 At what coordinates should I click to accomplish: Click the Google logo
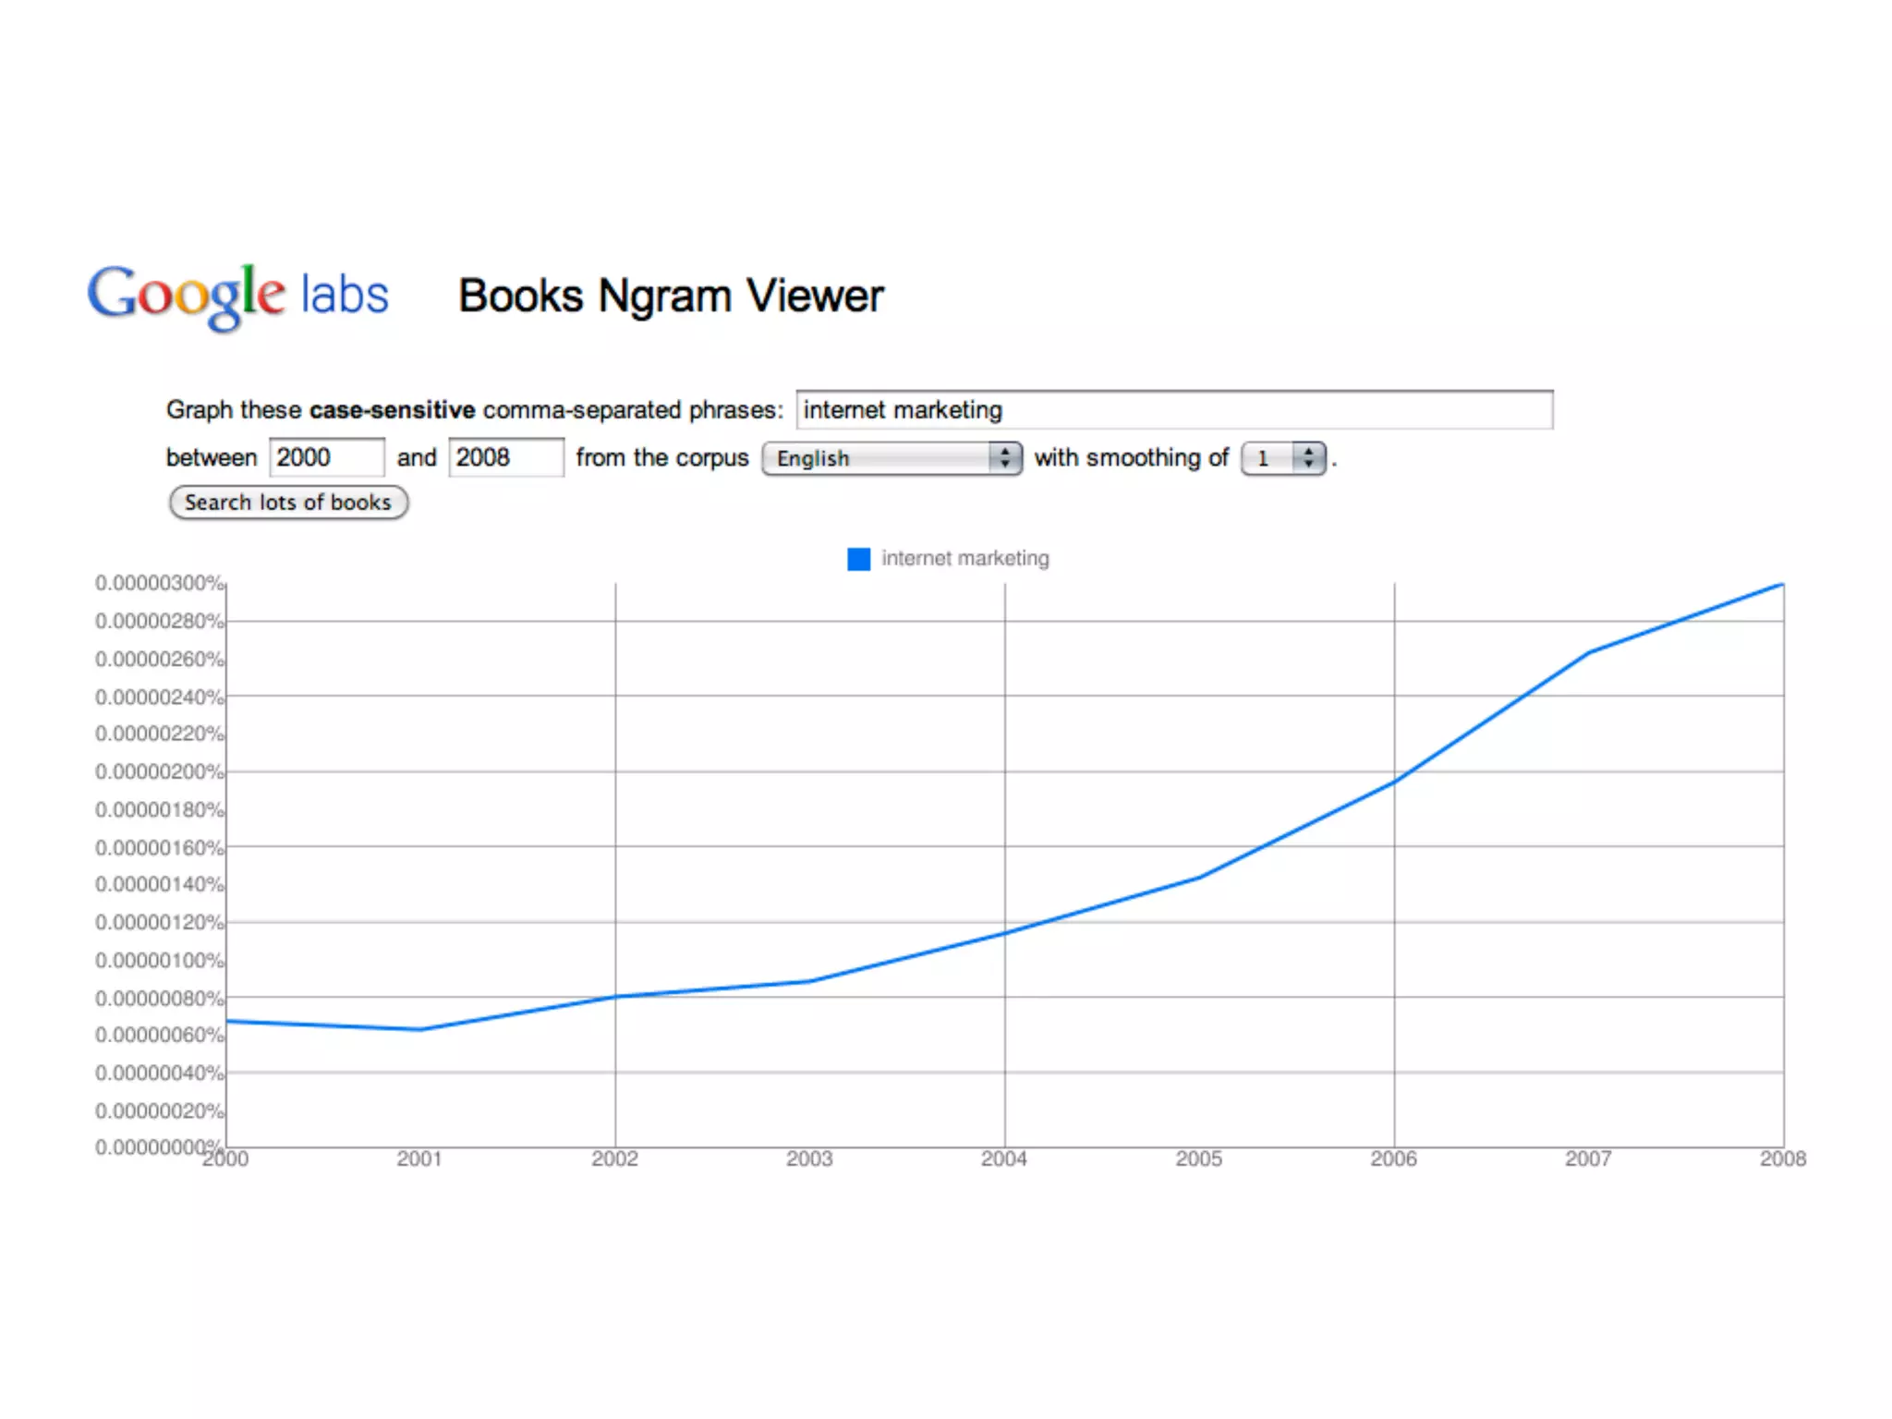click(186, 295)
